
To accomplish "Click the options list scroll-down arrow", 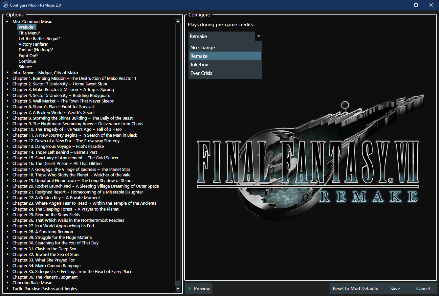I will click(178, 289).
